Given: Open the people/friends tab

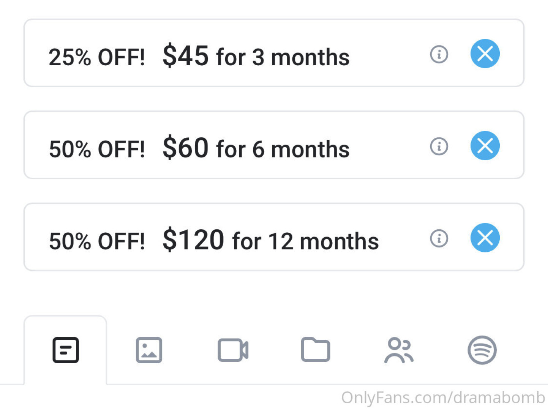Looking at the screenshot, I should 399,350.
